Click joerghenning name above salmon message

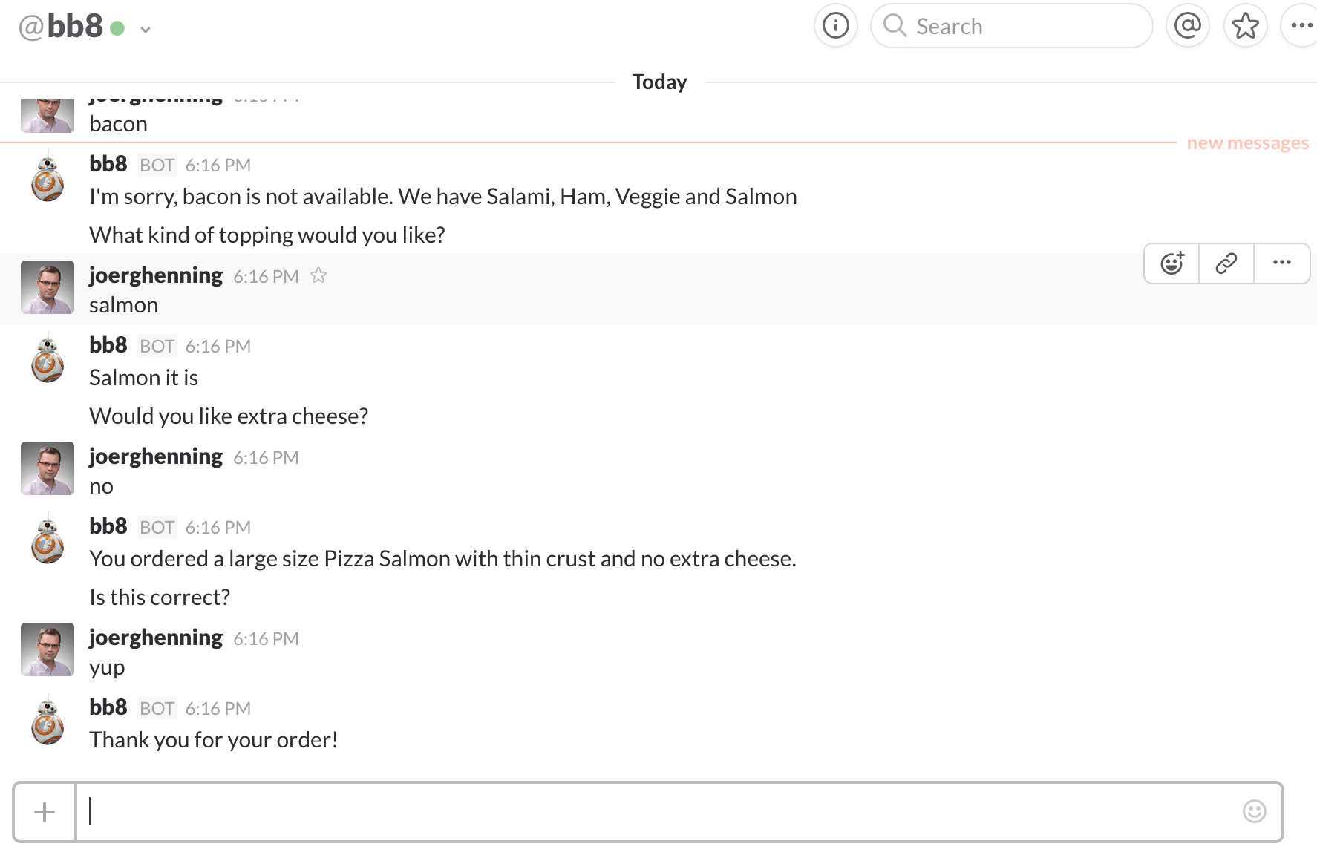tap(156, 275)
